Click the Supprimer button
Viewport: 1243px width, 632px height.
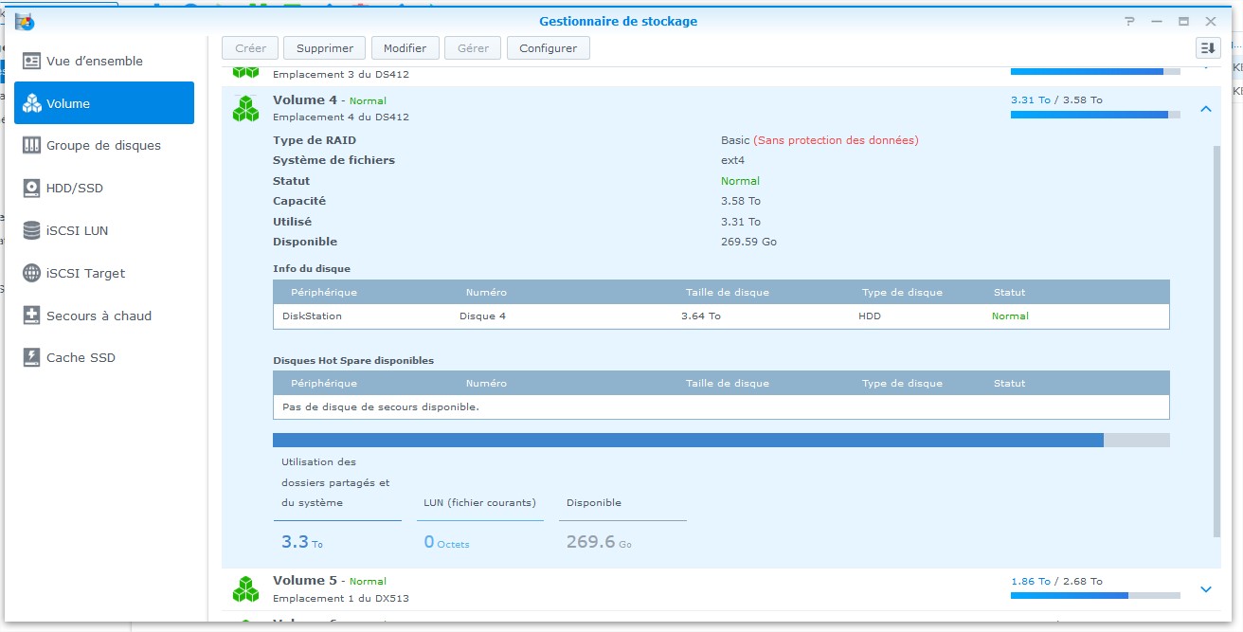click(325, 48)
